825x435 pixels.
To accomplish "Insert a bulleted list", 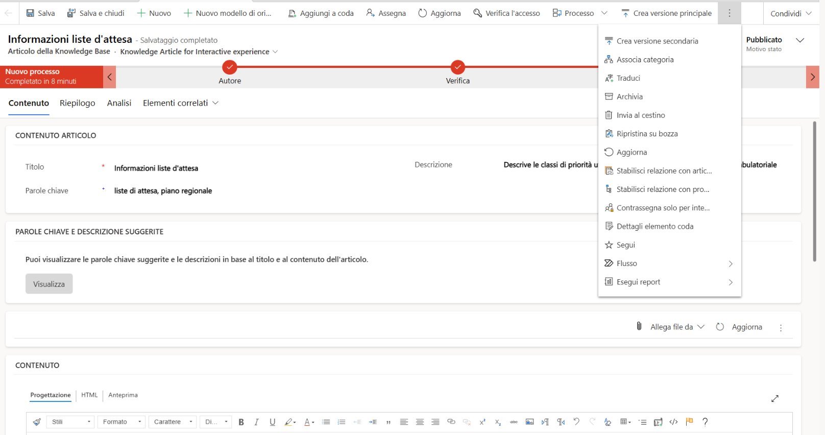I will pos(326,422).
